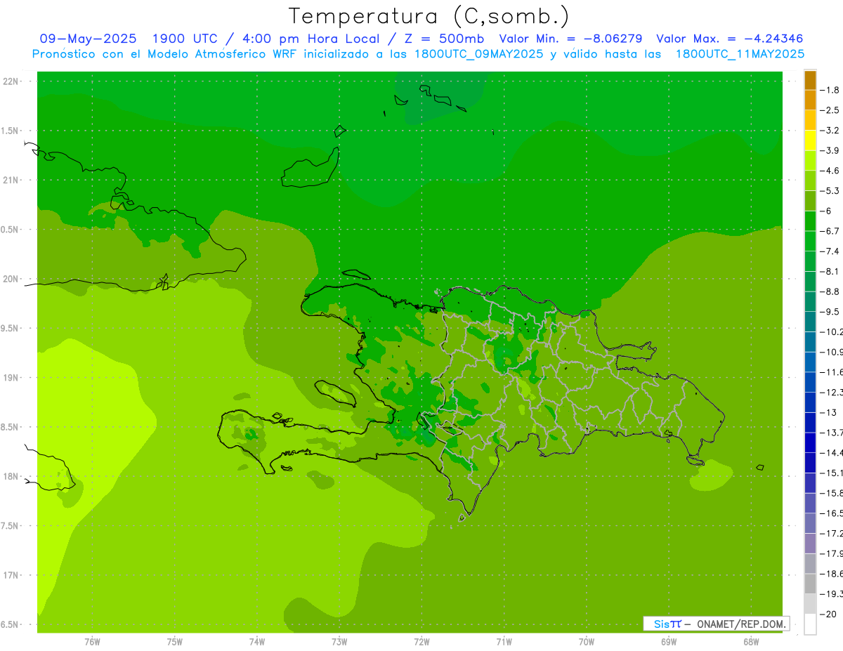
Task: Pick the orange swatch between -1.8 and -2.5
Action: 810,100
